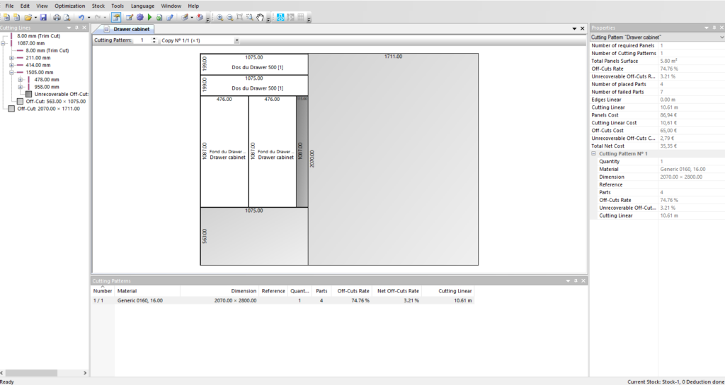
Task: Open dropdown arrow beside Open folder icon
Action: [x=35, y=18]
